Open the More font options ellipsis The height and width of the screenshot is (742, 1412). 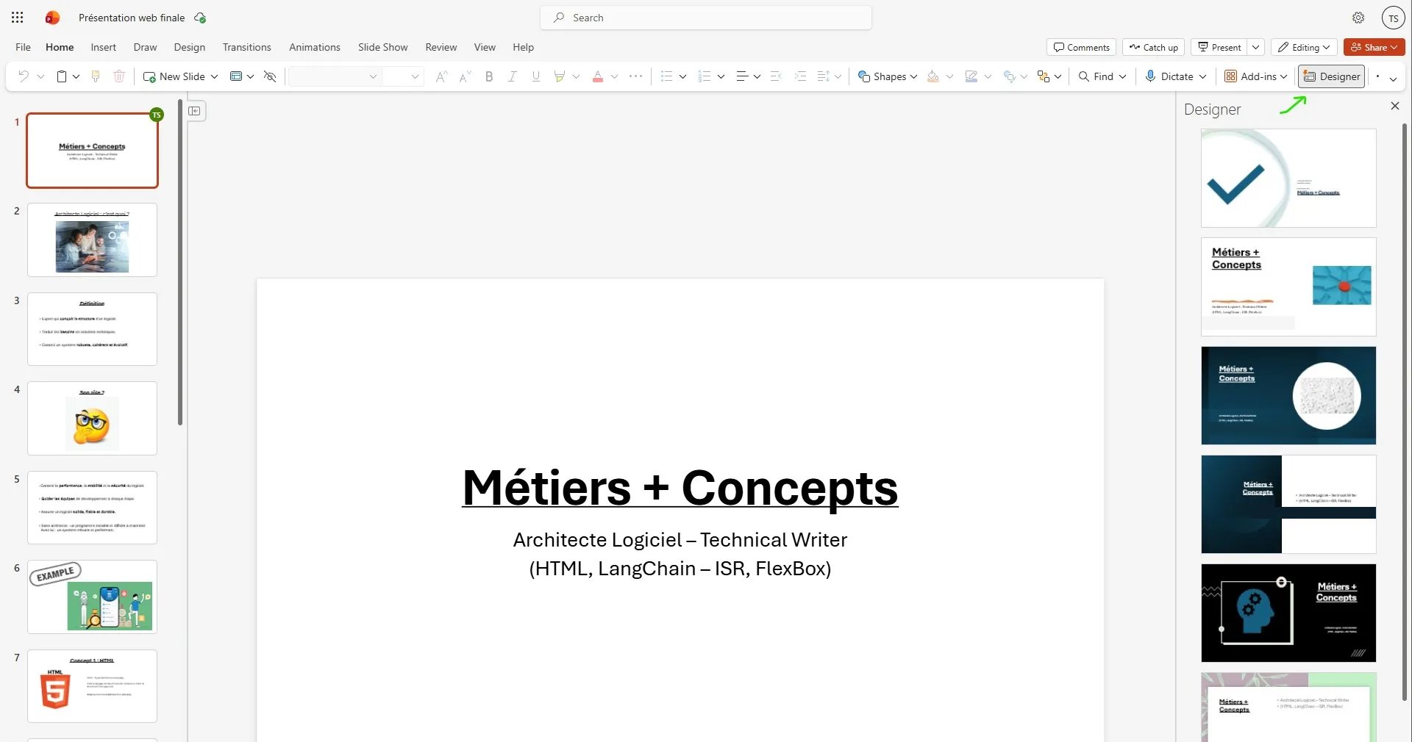[x=636, y=76]
